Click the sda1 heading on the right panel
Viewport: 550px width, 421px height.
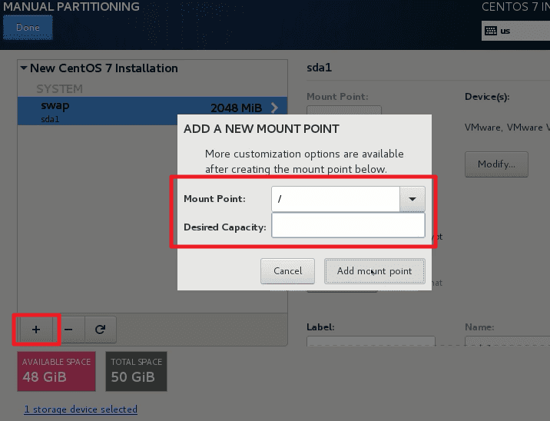point(320,68)
